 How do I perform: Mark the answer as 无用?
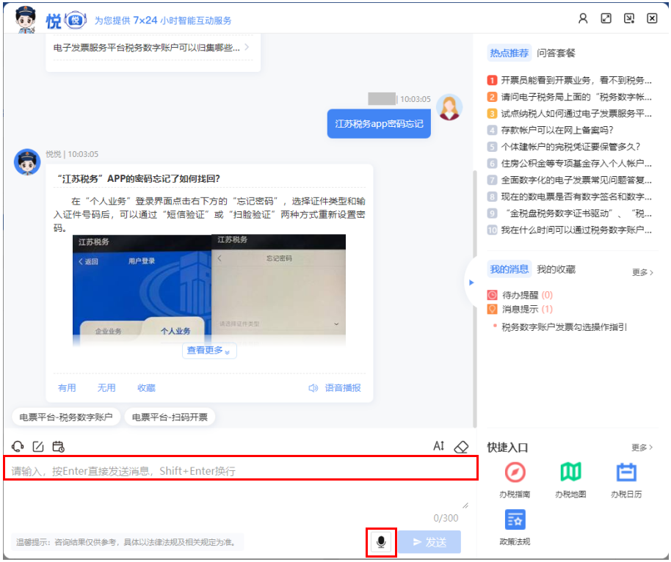(x=106, y=387)
